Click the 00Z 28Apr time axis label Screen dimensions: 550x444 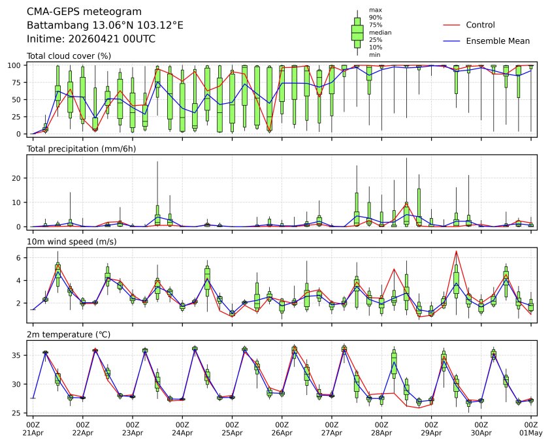tap(381, 428)
